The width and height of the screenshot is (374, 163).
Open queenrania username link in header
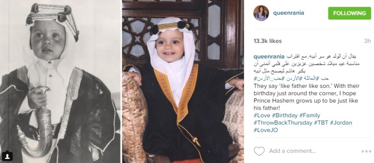coord(288,13)
